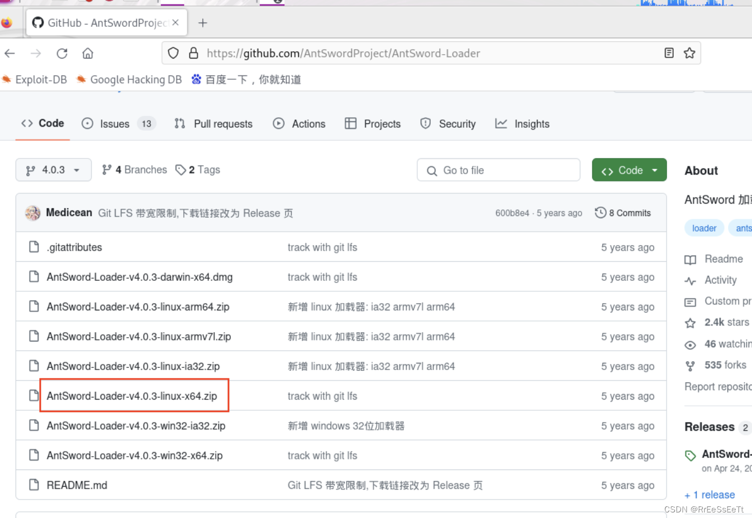Click the Firefox home icon
752x518 pixels.
87,53
